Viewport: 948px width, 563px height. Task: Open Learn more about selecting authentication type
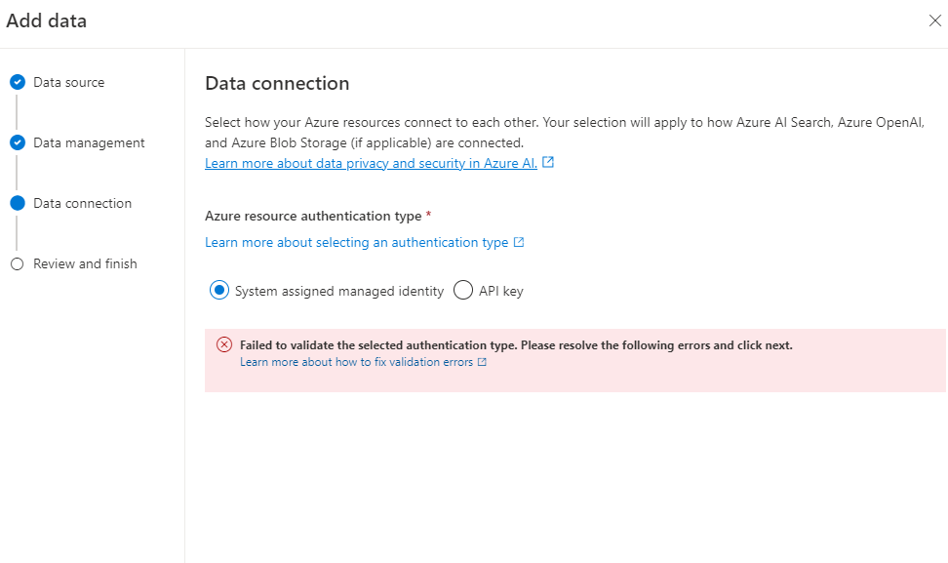tap(356, 243)
